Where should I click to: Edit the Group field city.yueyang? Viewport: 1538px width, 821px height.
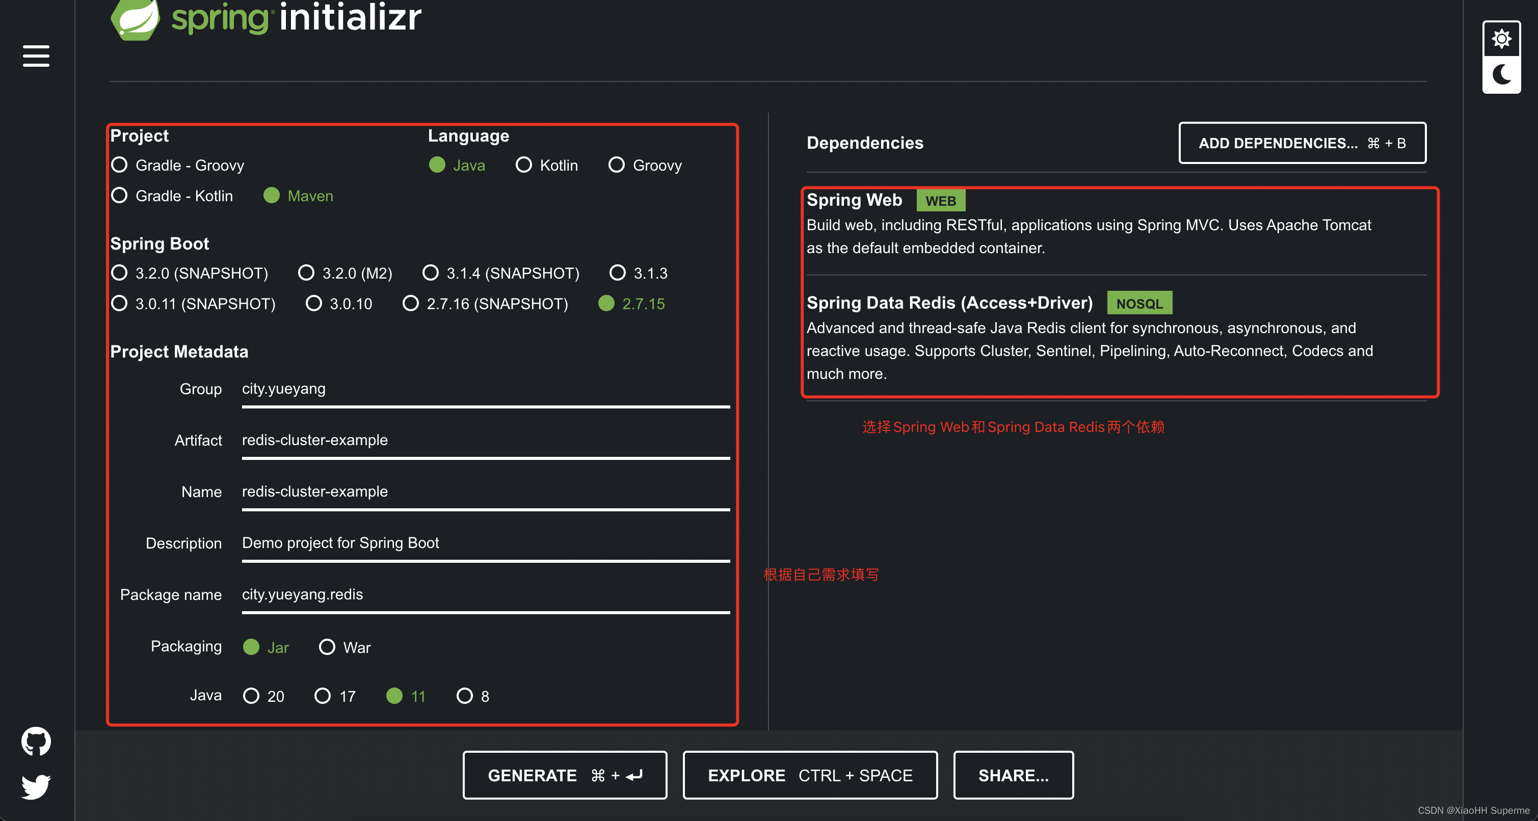(485, 389)
